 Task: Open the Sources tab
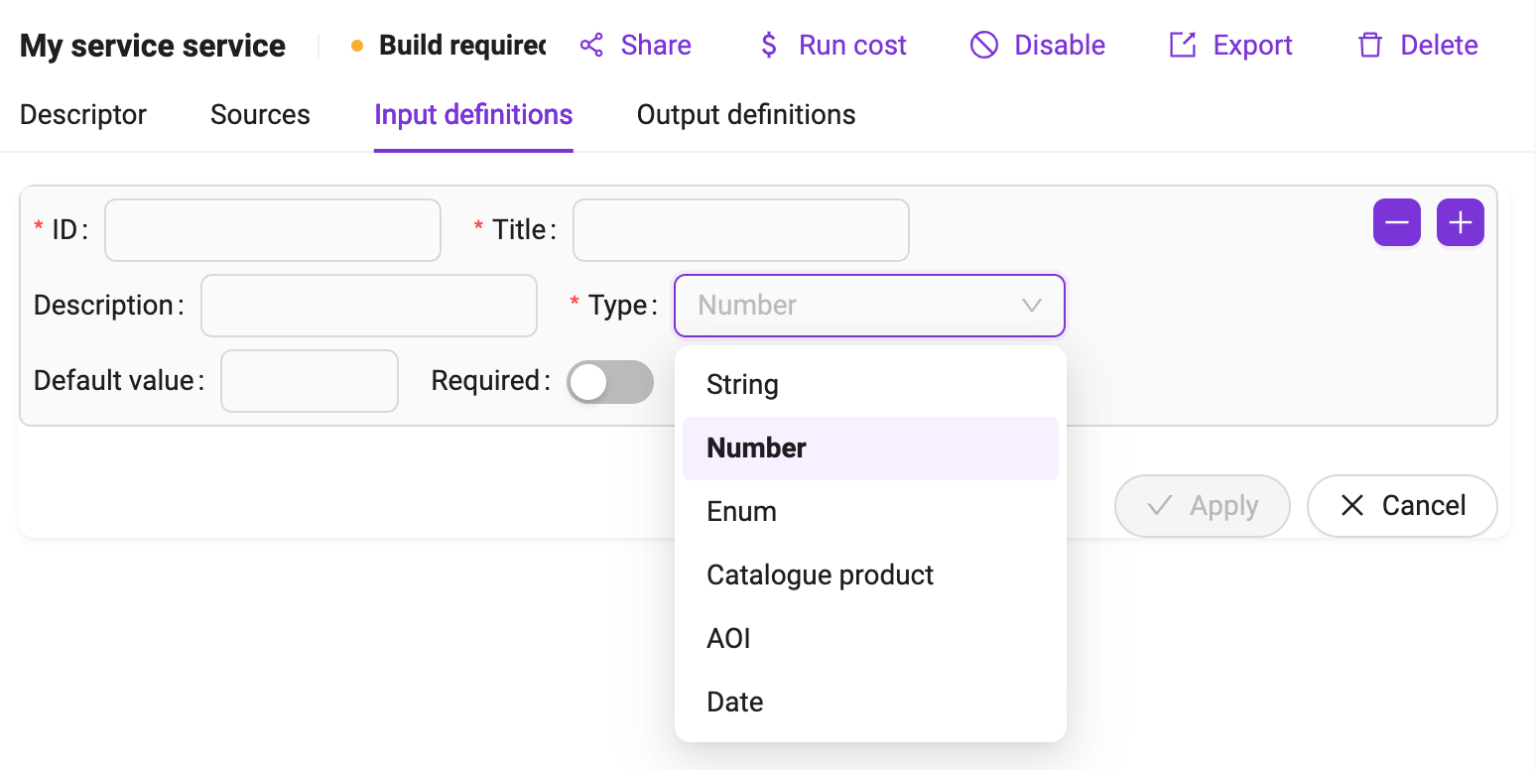[x=260, y=115]
